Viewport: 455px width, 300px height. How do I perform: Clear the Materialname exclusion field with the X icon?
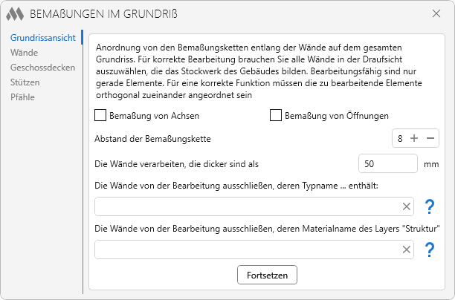[407, 250]
